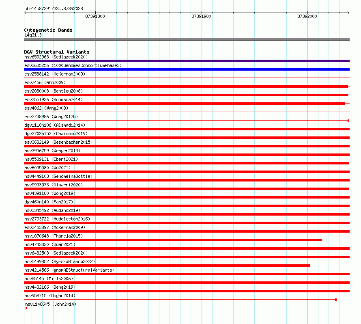Select nsv1070648 (Thareja2015) label
The width and height of the screenshot is (361, 324).
pos(54,236)
